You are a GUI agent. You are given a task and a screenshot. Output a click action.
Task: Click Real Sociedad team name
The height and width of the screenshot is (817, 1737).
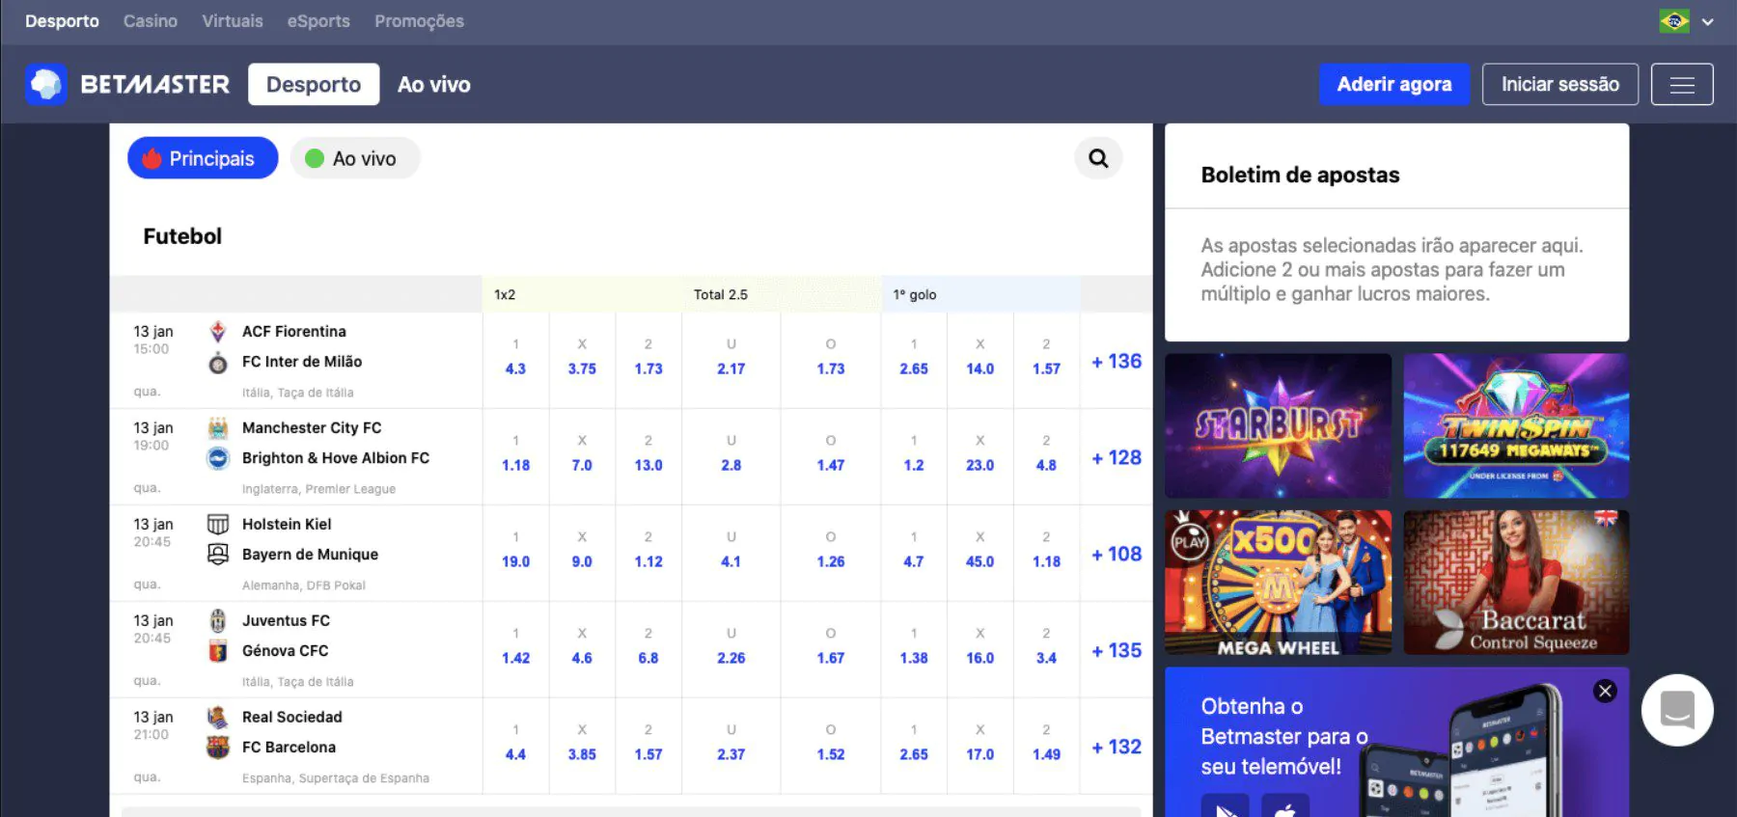[x=292, y=718]
